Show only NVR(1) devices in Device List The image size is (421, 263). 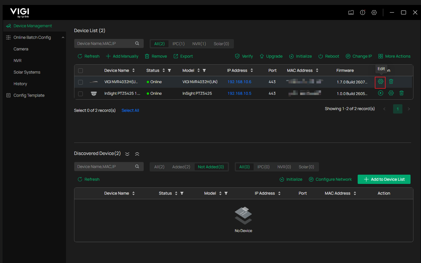coord(199,44)
